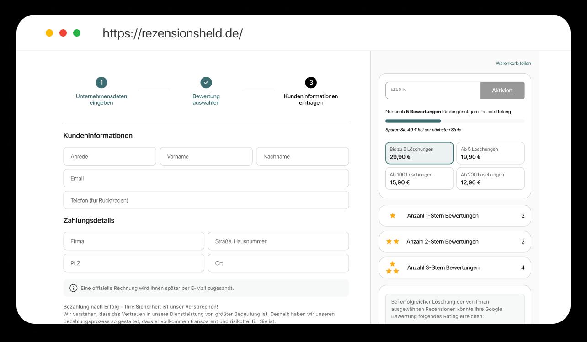Click the step 1 circle icon
Image resolution: width=587 pixels, height=342 pixels.
pos(101,83)
